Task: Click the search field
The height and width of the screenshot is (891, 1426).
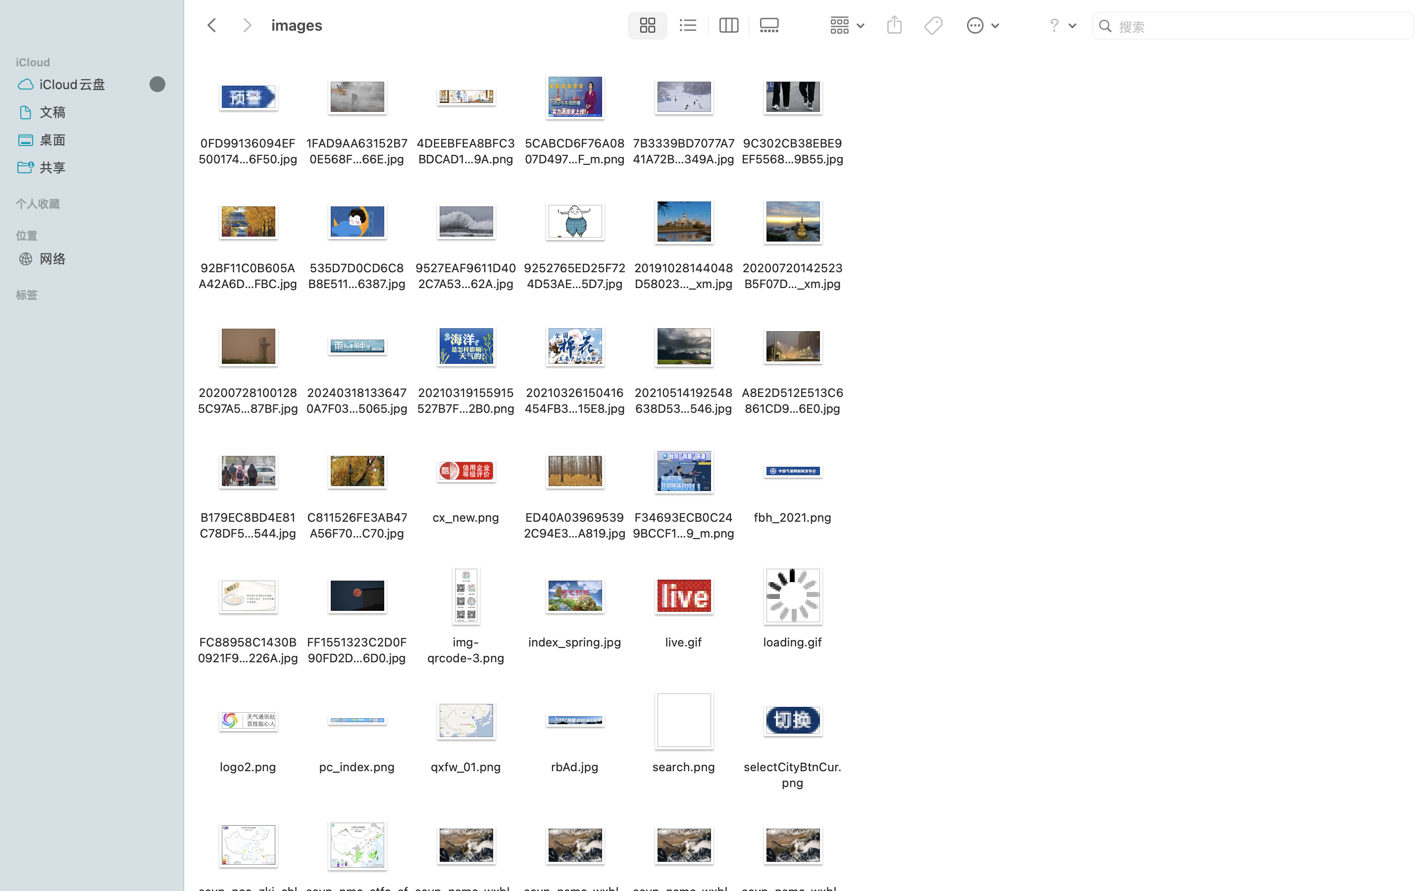Action: coord(1261,27)
